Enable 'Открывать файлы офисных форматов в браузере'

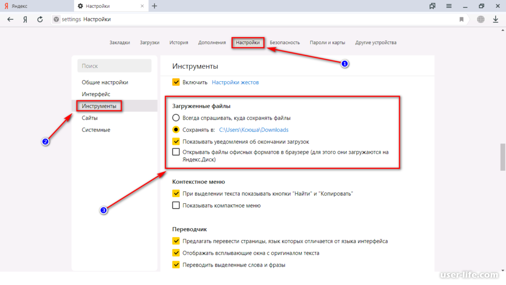(x=176, y=152)
